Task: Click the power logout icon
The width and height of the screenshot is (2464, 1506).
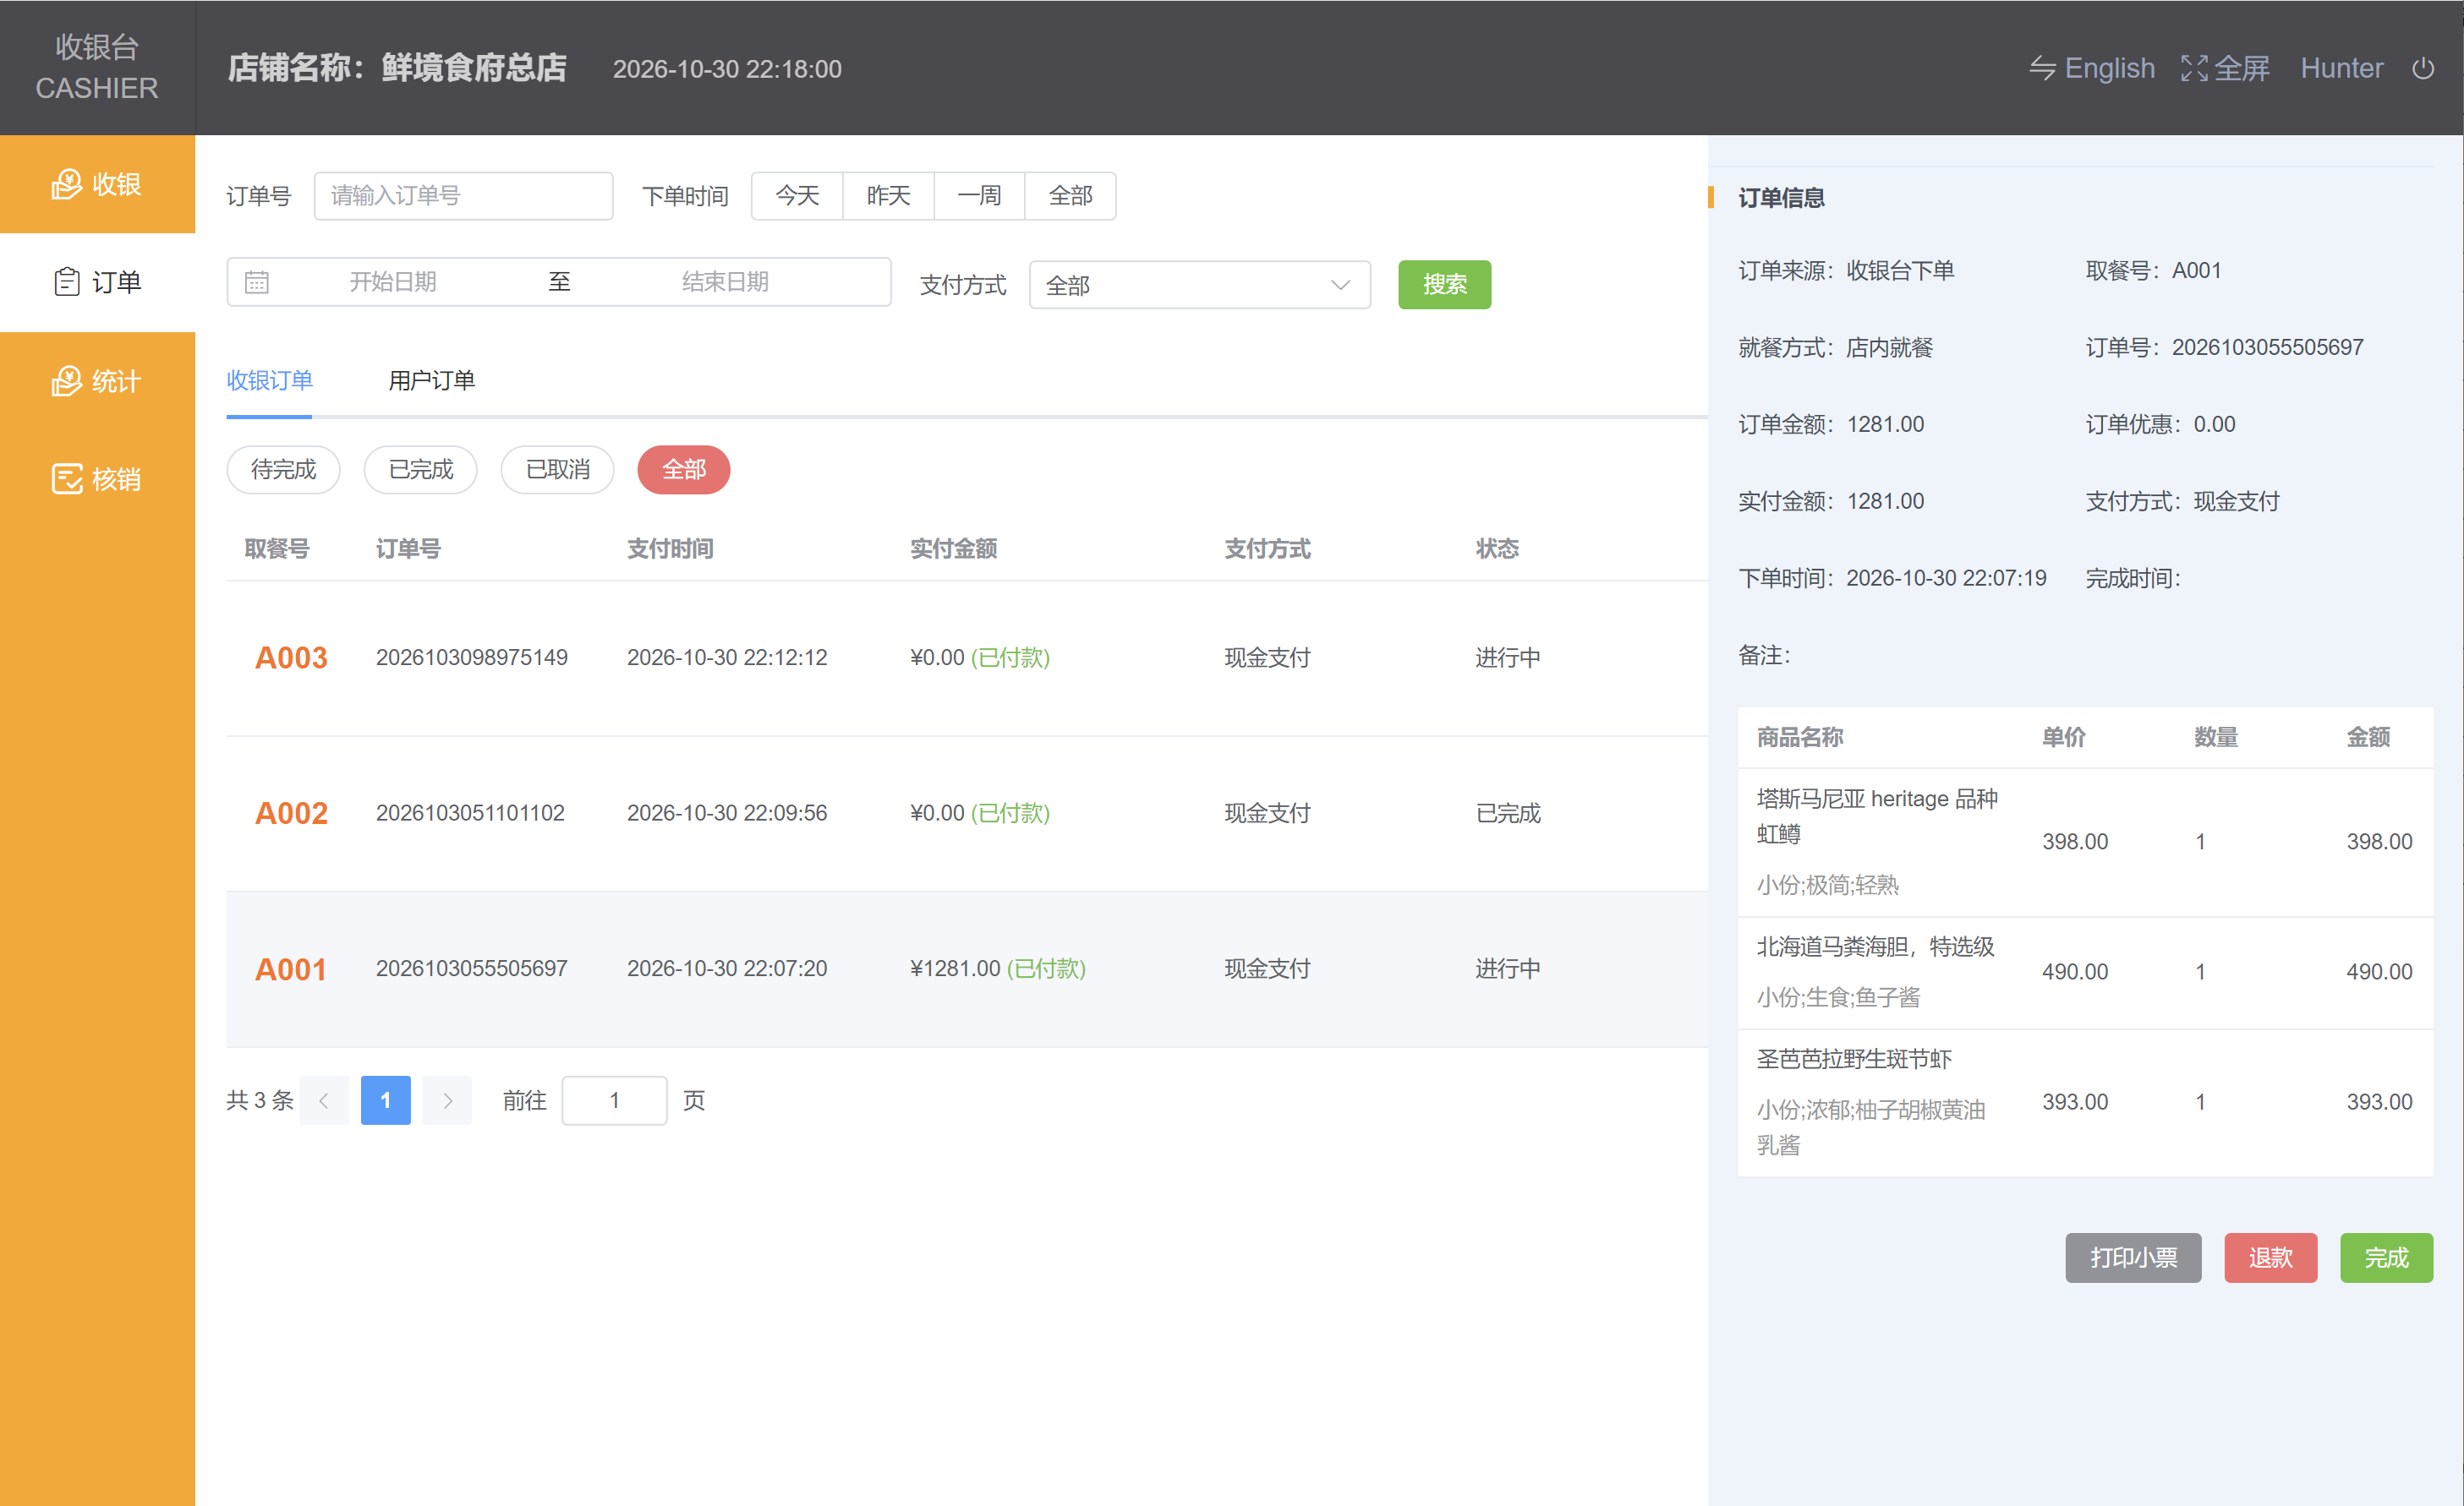Action: 2423,68
